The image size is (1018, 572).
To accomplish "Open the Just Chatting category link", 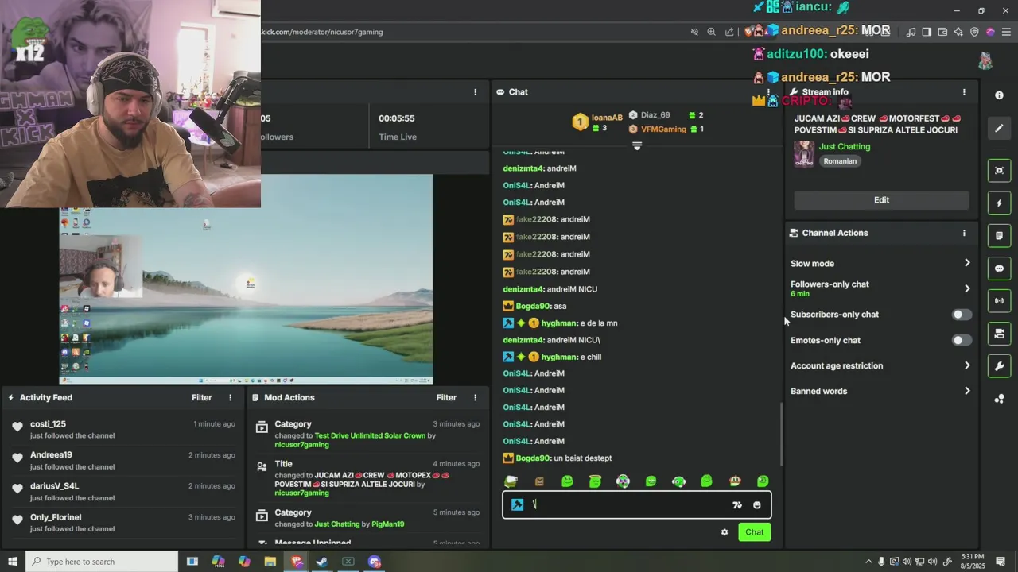I will point(845,146).
